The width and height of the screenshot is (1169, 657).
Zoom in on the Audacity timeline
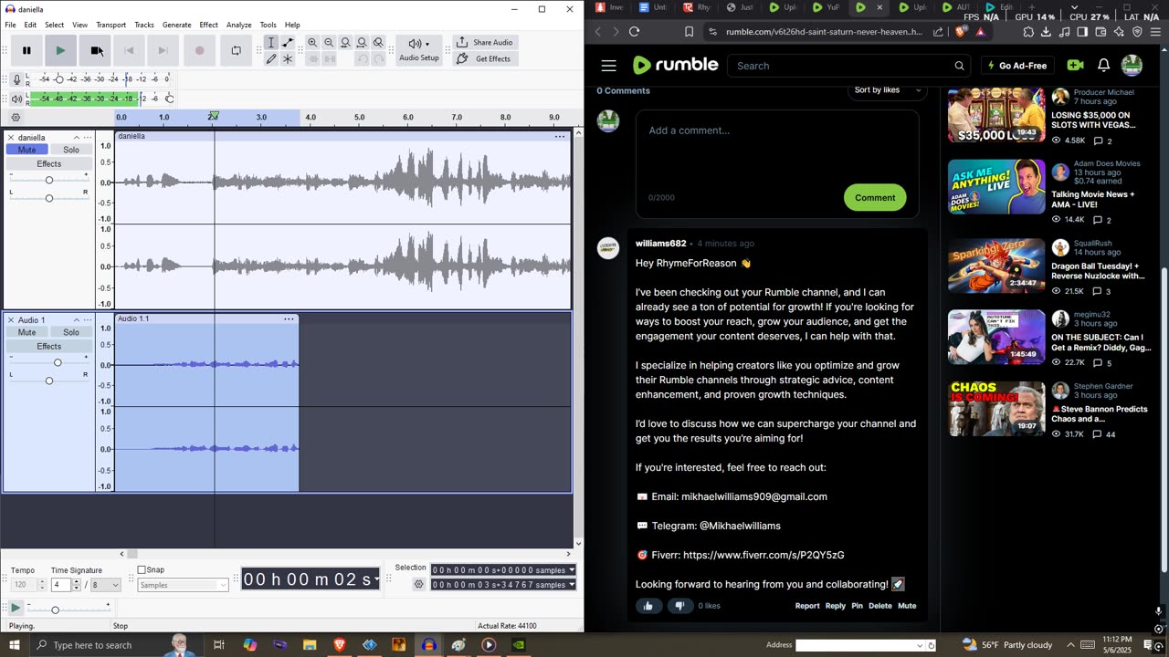coord(312,43)
